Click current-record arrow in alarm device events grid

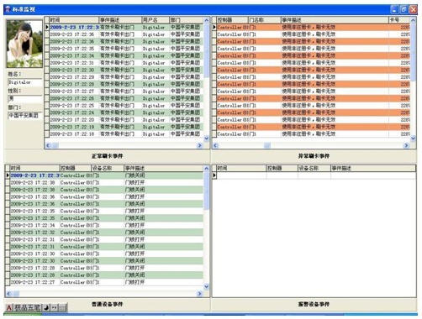(214, 175)
